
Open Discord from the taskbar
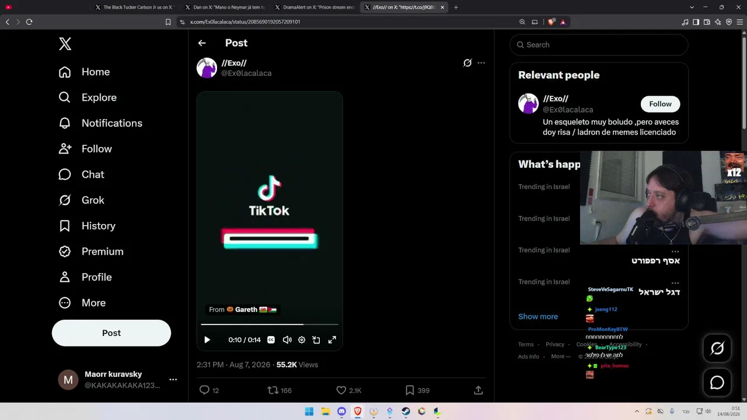click(x=341, y=411)
